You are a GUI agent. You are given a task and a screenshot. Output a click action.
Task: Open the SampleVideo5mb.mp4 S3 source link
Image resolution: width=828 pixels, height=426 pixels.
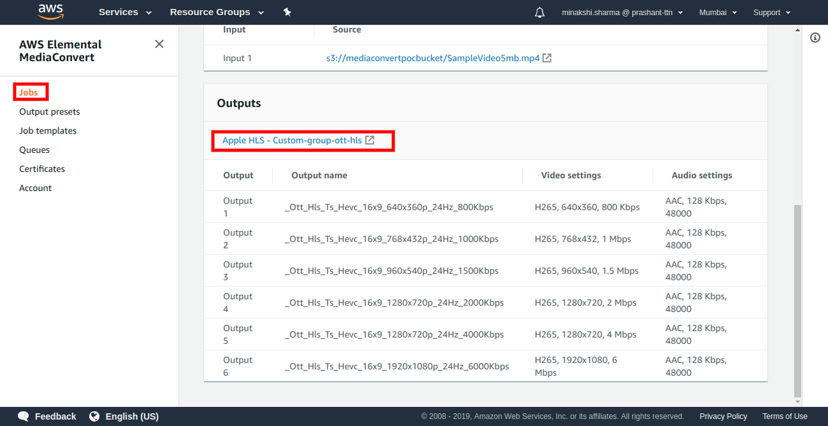(x=433, y=58)
